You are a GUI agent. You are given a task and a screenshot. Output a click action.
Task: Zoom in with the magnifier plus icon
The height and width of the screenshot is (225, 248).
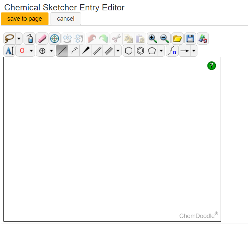pyautogui.click(x=153, y=38)
